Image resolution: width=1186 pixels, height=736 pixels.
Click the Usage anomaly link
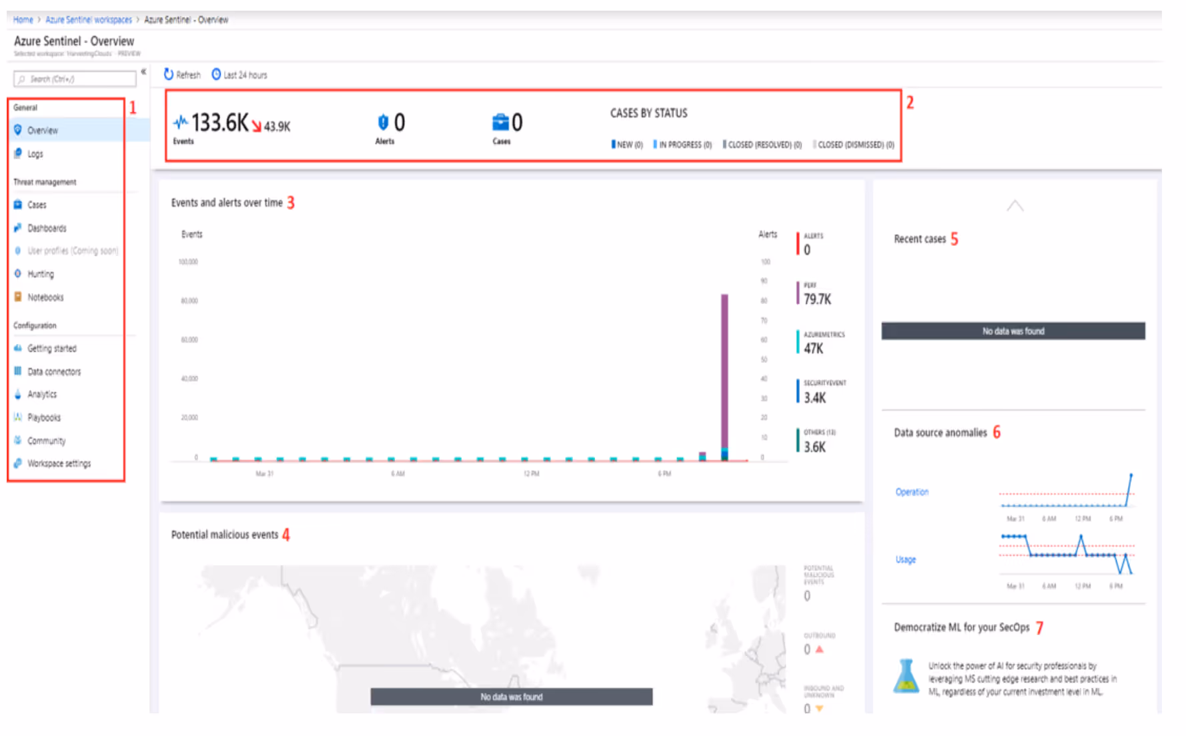906,560
